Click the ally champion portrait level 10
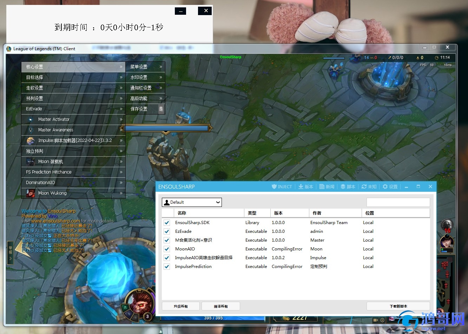 coord(446,242)
